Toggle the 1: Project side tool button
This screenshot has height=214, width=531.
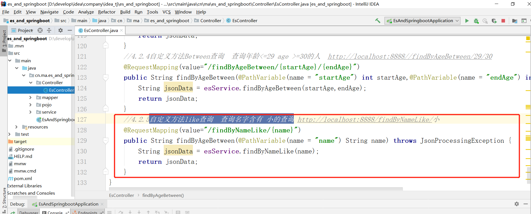coord(4,41)
